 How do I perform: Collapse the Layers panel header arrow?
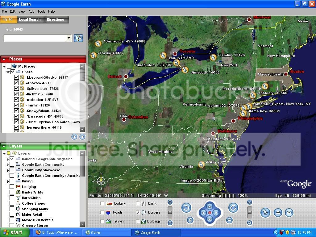[x=4, y=146]
